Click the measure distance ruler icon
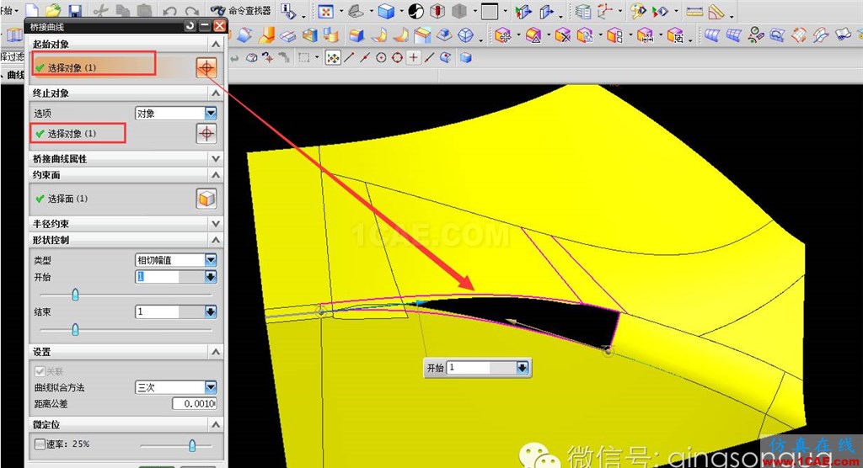The height and width of the screenshot is (468, 863). point(694,11)
